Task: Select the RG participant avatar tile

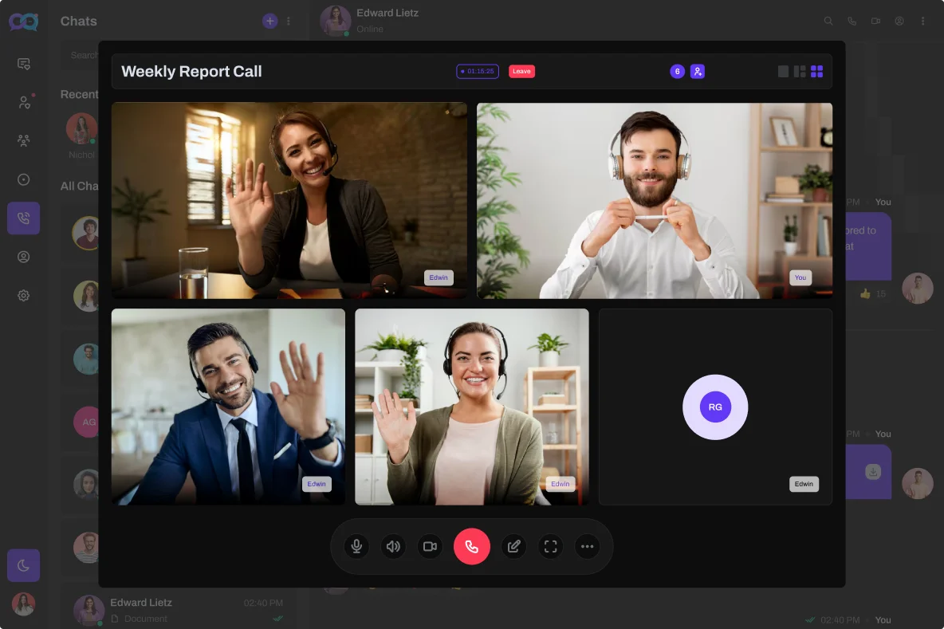Action: [x=715, y=407]
